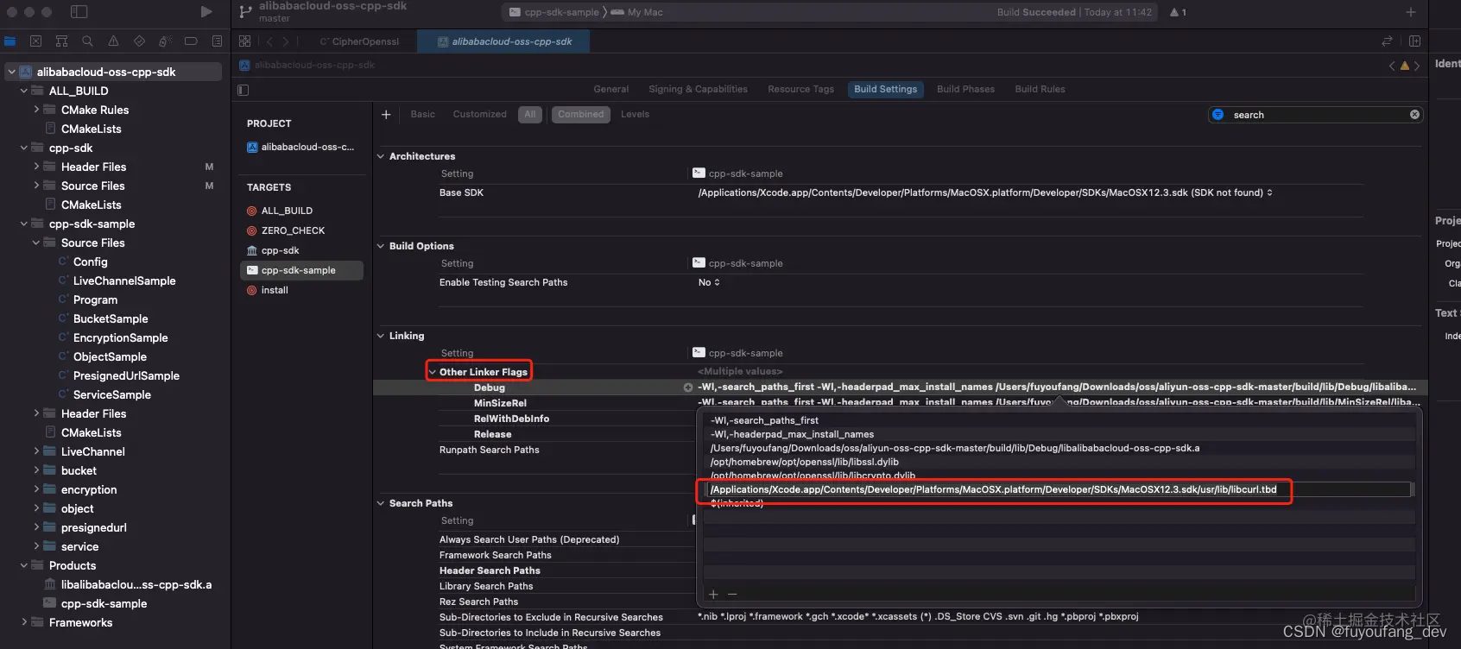
Task: Open related items grid menu
Action: pos(245,41)
